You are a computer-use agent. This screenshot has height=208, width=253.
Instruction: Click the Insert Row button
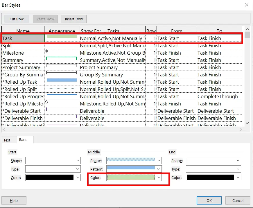coord(74,19)
